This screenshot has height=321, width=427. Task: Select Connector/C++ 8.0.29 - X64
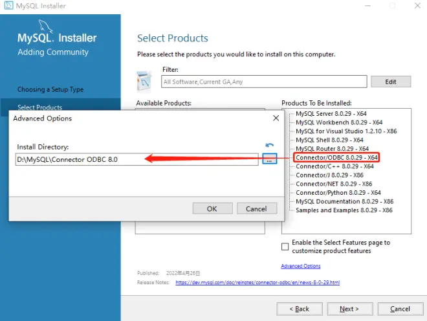point(334,166)
